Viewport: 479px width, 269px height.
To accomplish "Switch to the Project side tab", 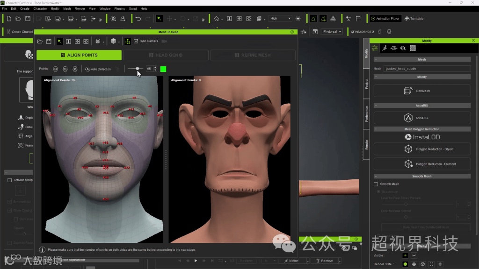I will point(367,84).
